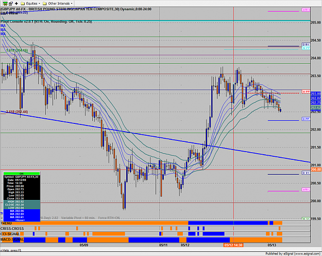Click the 05/13 date axis label
This screenshot has width=322, height=256.
tap(272, 245)
